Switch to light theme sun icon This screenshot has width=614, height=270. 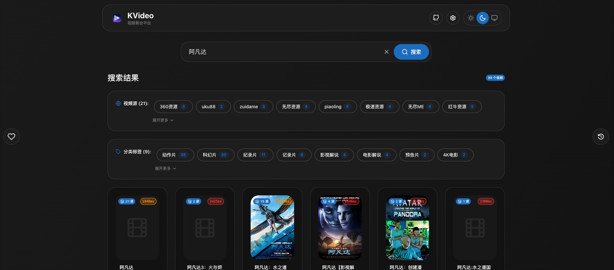pyautogui.click(x=471, y=18)
